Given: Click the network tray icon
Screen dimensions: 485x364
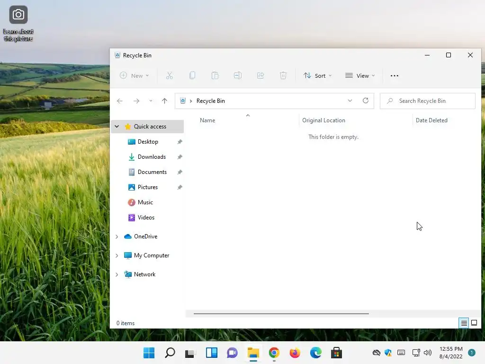Looking at the screenshot, I should 416,353.
